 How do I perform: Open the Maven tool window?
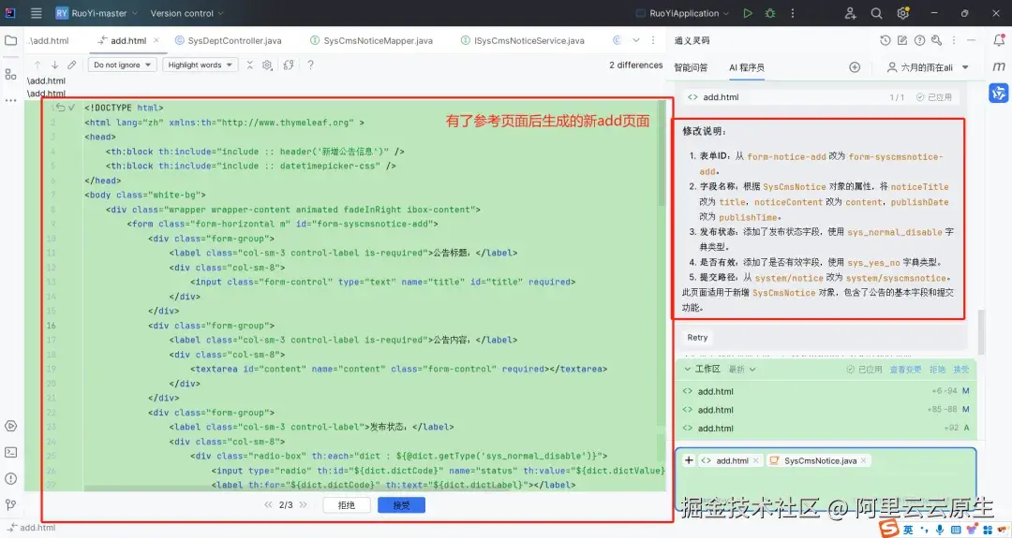point(999,66)
